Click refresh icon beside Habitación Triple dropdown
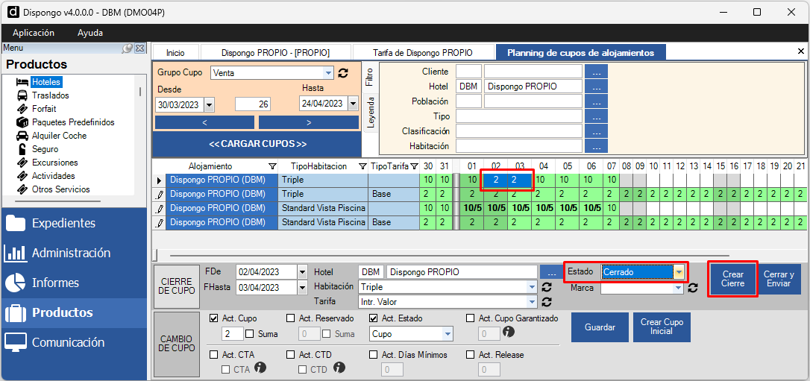The image size is (810, 381). click(547, 287)
